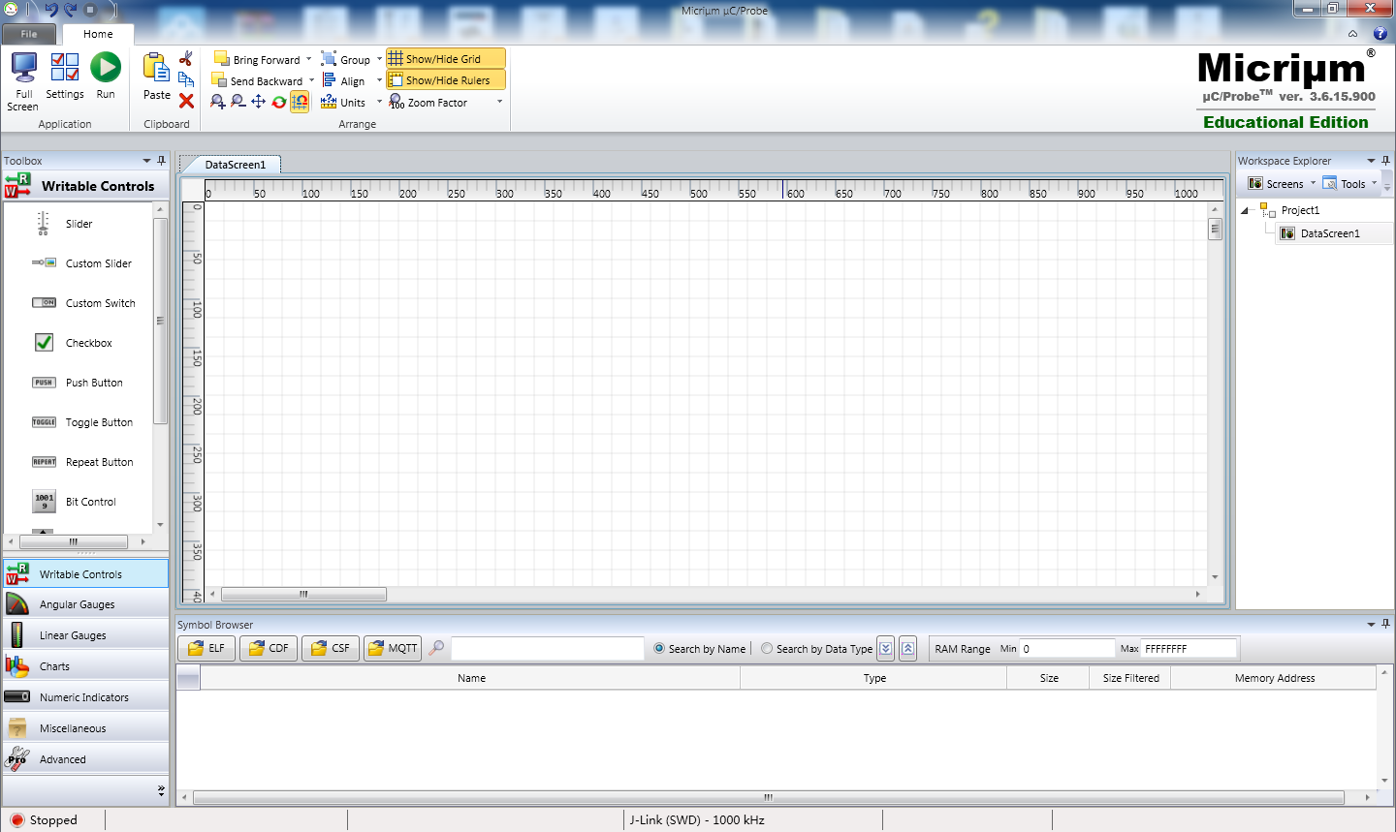Click the Redo arrow in title bar
The width and height of the screenshot is (1396, 832).
(x=71, y=10)
